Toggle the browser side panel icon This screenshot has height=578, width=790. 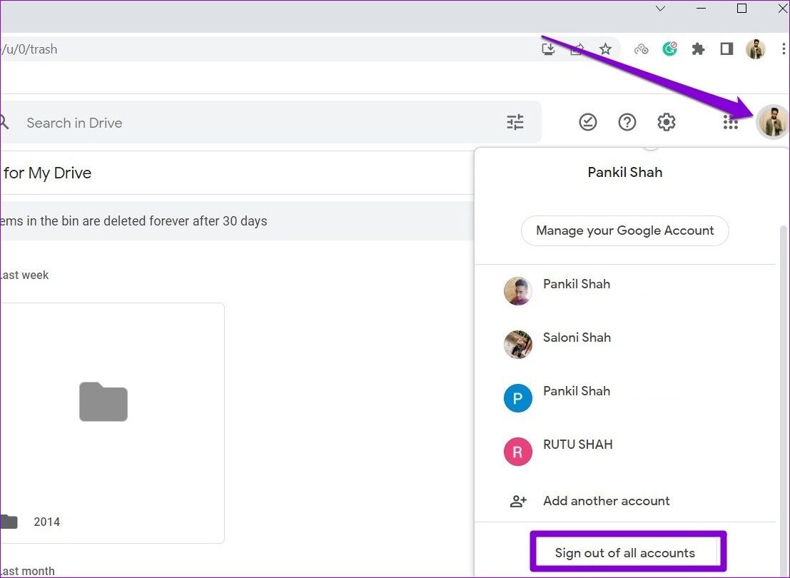coord(726,49)
